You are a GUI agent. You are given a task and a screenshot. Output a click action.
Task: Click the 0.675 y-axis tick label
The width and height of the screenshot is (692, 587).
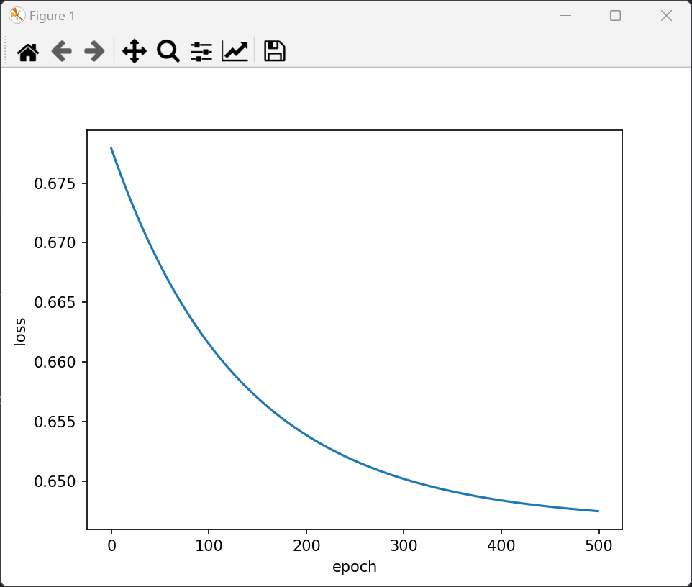[55, 183]
